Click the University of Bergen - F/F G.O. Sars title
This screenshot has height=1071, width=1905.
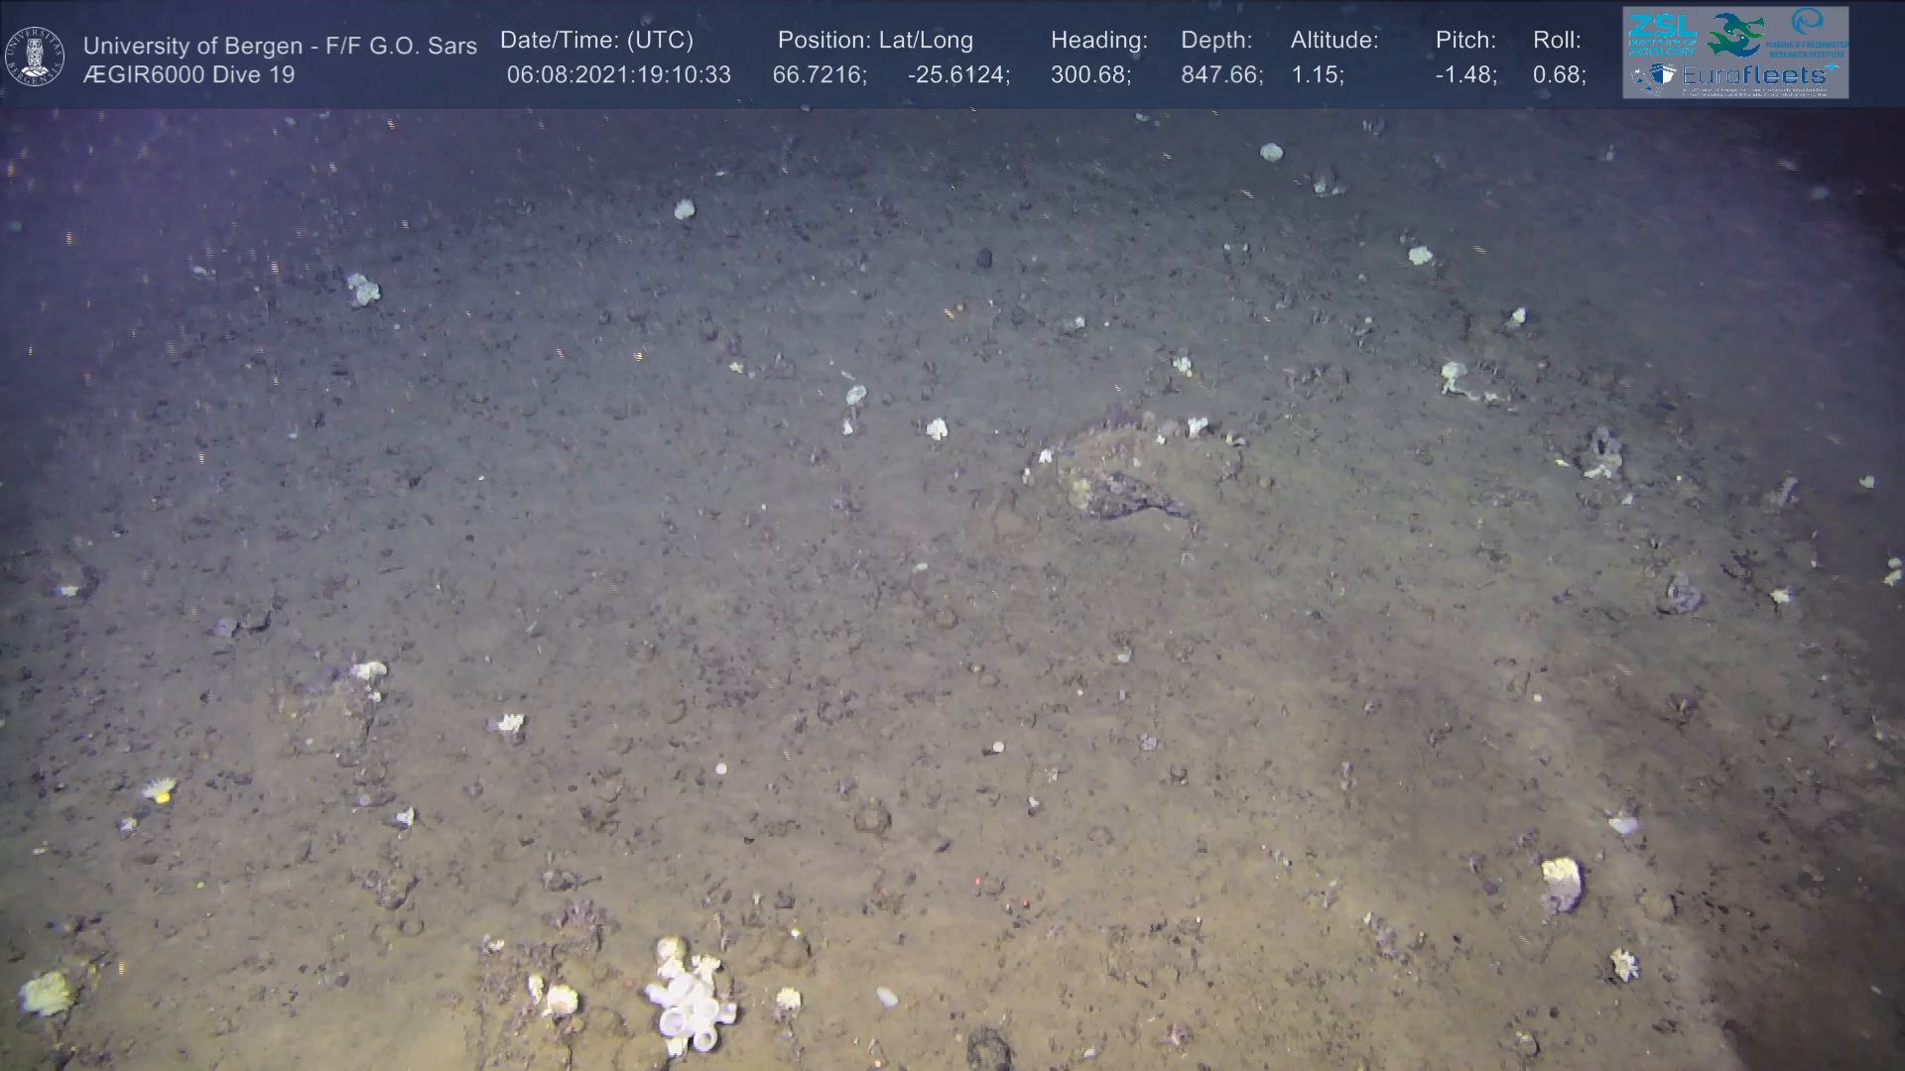280,46
